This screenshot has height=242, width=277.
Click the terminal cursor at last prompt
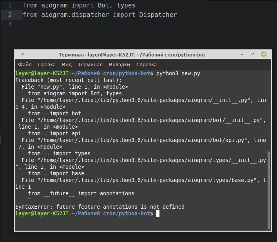pos(158,213)
